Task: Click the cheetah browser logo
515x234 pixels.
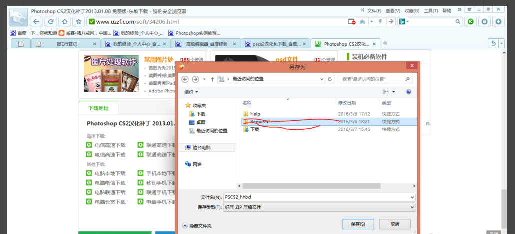Action: click(x=18, y=17)
